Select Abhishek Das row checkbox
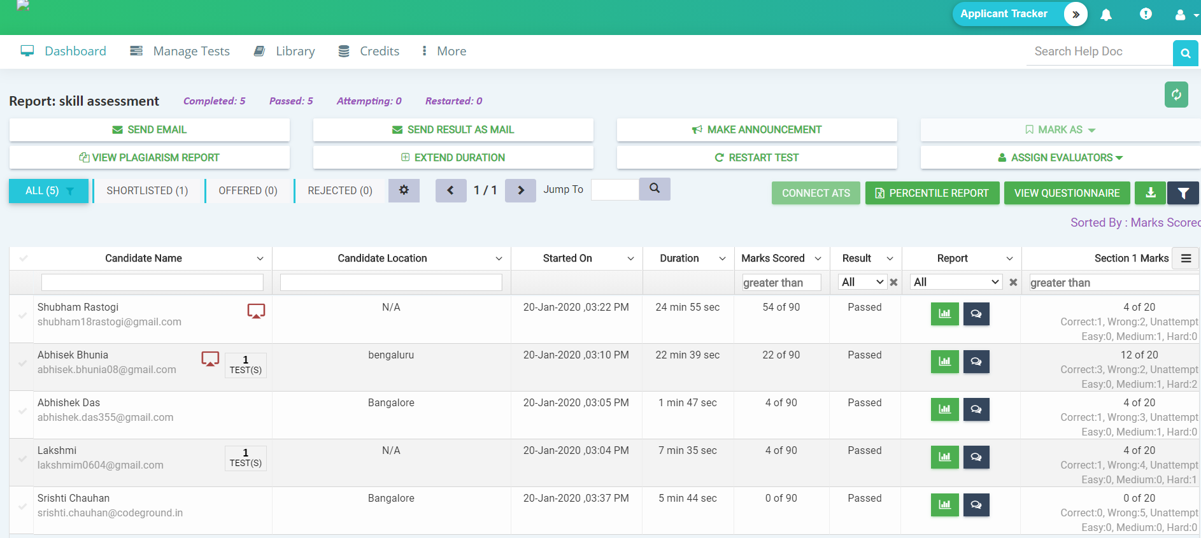The height and width of the screenshot is (538, 1201). click(22, 411)
